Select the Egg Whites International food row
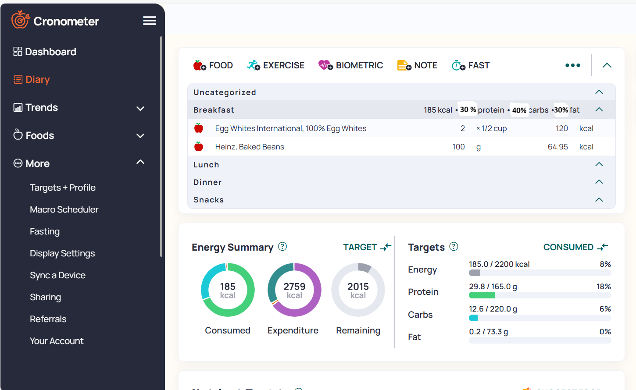Screen dimensions: 636x390 pyautogui.click(x=401, y=128)
